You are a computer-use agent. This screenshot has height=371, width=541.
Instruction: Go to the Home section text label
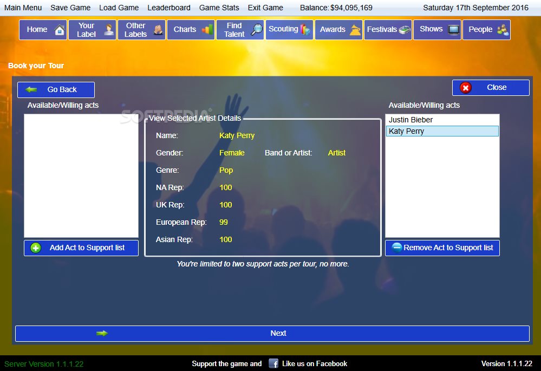pyautogui.click(x=37, y=30)
